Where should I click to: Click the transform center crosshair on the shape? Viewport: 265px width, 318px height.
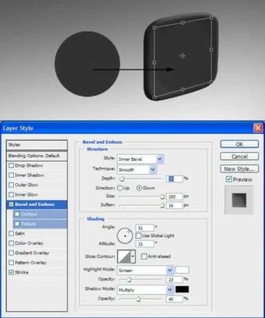coord(182,56)
